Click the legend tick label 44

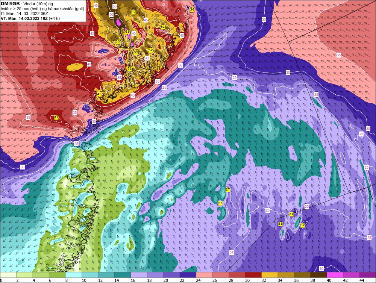coord(362,280)
